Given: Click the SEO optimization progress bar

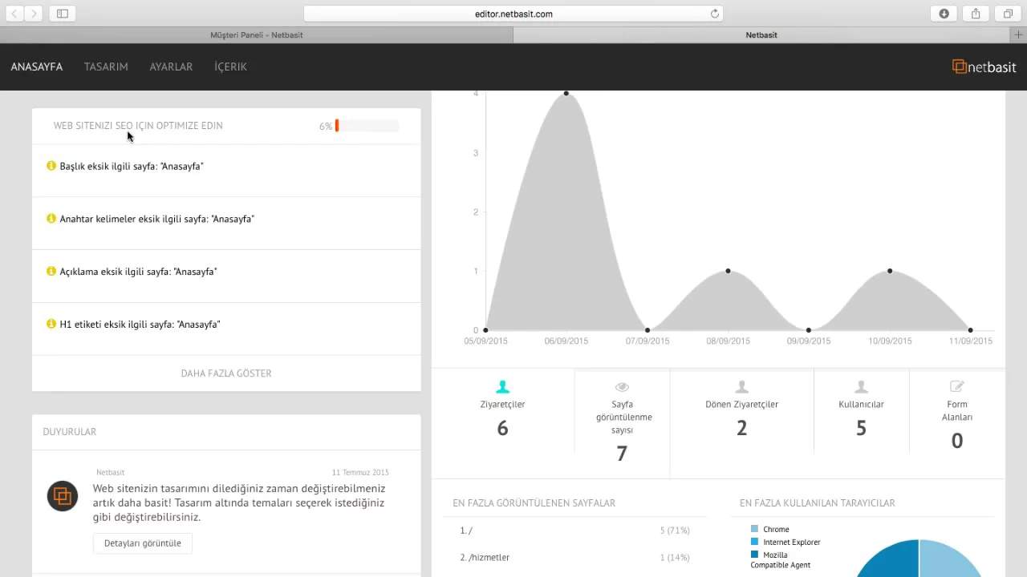Looking at the screenshot, I should [367, 126].
